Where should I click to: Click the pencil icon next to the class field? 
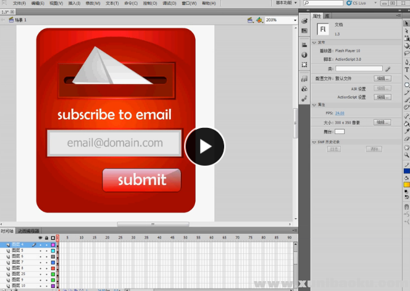(388, 69)
